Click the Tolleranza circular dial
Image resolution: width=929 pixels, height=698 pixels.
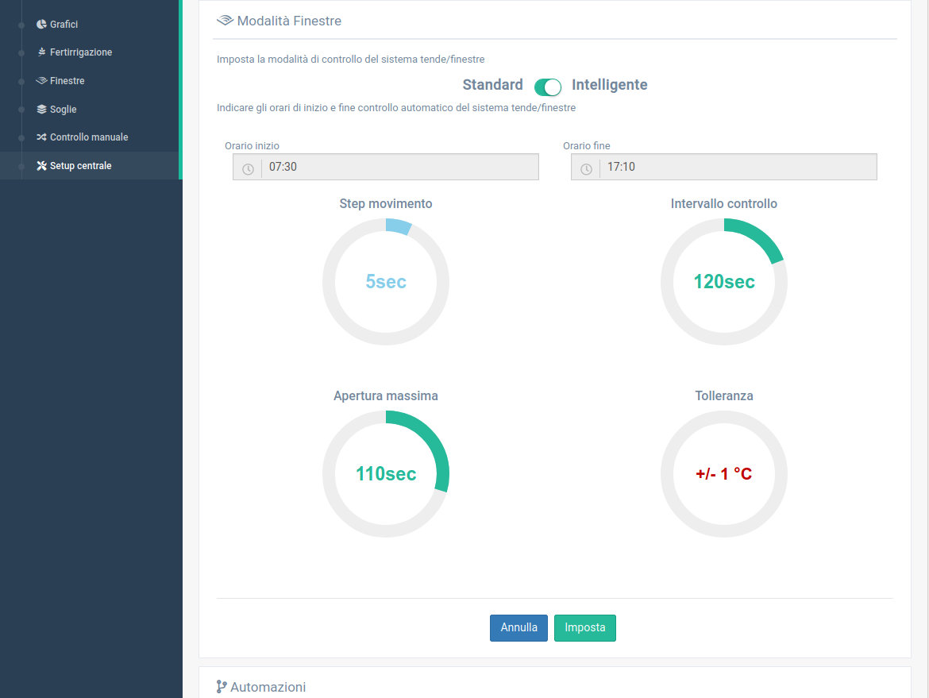coord(724,474)
